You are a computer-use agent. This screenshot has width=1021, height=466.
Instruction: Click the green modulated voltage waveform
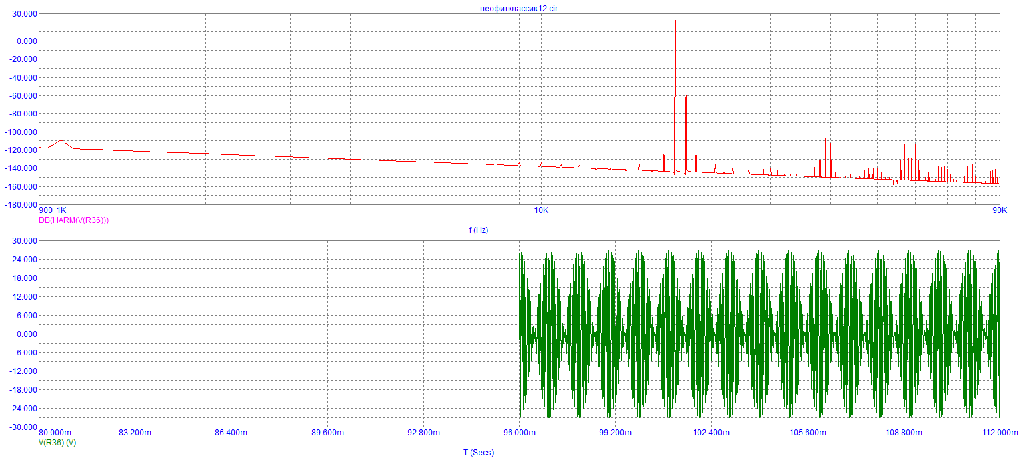pos(760,334)
